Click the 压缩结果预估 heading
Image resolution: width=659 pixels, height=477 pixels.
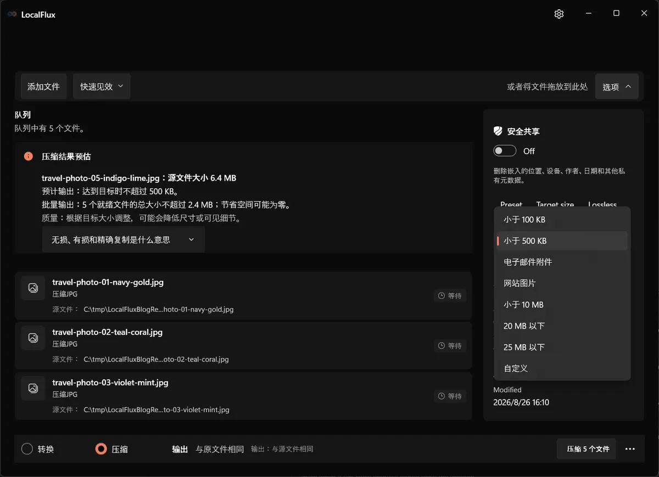(x=66, y=156)
